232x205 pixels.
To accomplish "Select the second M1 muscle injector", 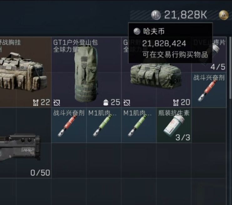I will point(139,125).
